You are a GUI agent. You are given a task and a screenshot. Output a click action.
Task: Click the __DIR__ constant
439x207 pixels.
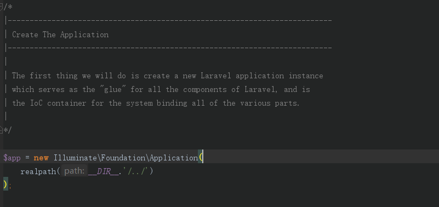point(104,171)
